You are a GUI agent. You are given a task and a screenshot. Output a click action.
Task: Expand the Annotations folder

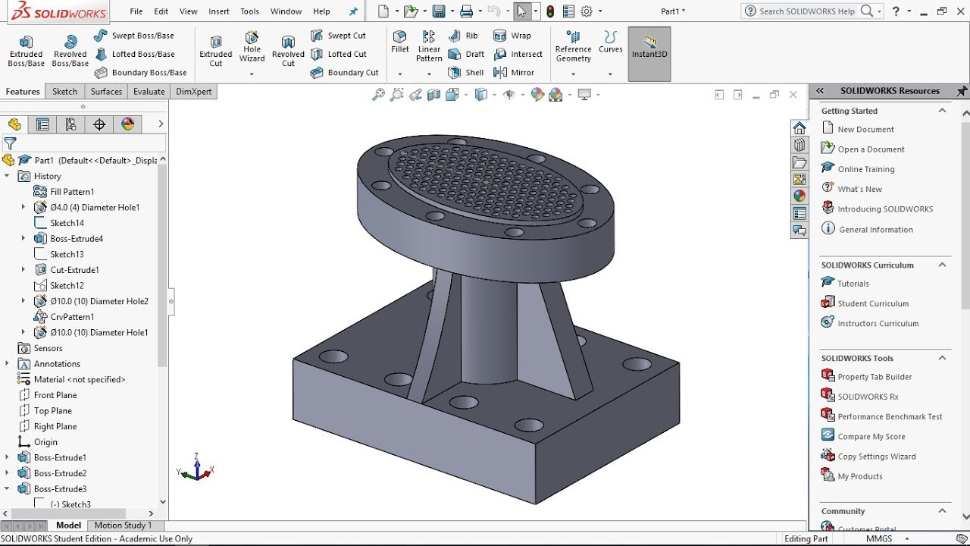(x=7, y=363)
